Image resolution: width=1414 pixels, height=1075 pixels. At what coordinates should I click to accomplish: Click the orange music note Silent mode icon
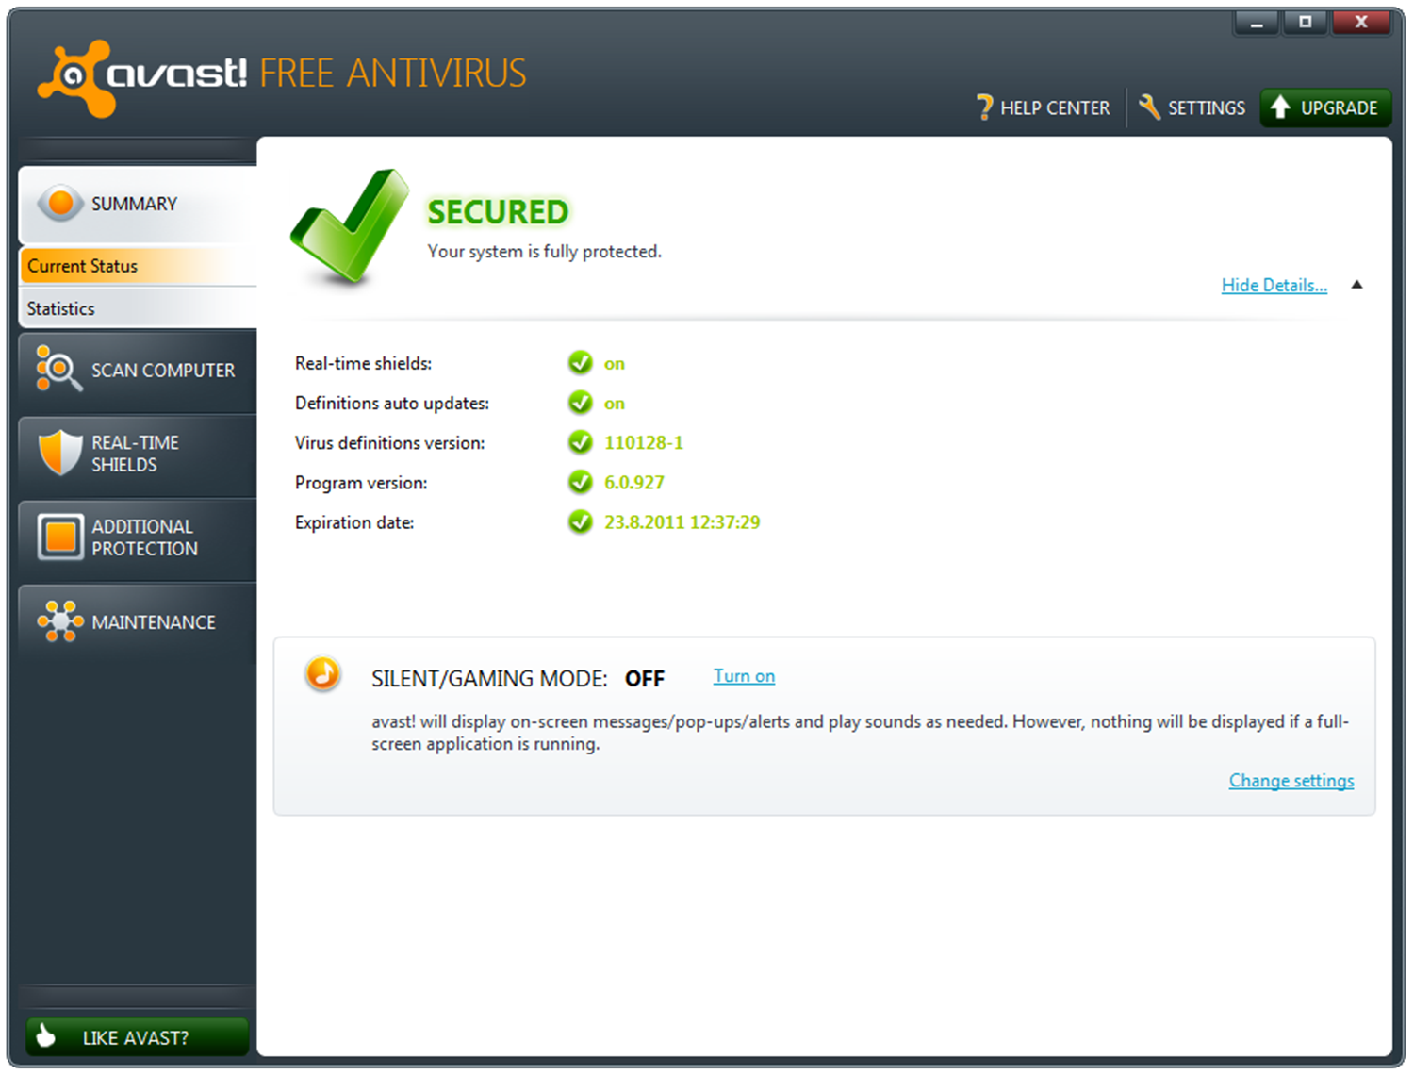click(322, 674)
